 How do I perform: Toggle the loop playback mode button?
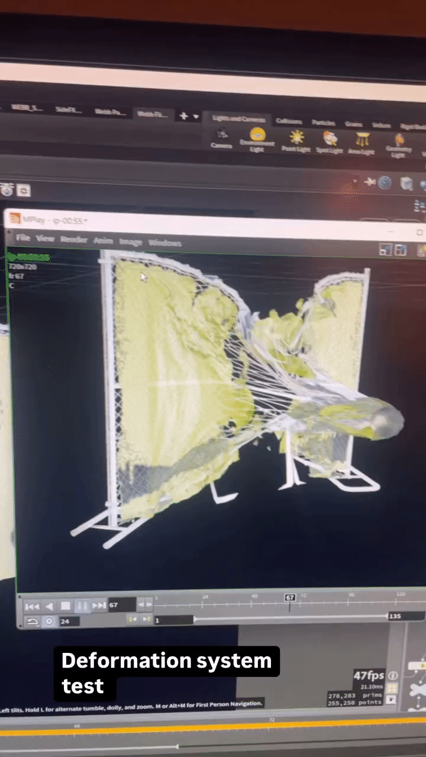33,622
